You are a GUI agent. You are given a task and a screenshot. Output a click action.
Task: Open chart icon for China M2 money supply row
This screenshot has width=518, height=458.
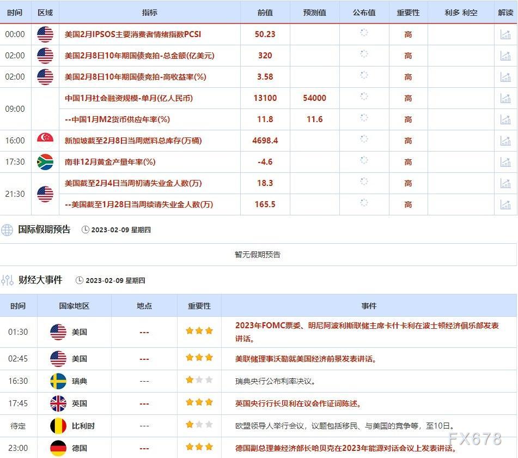click(x=505, y=119)
